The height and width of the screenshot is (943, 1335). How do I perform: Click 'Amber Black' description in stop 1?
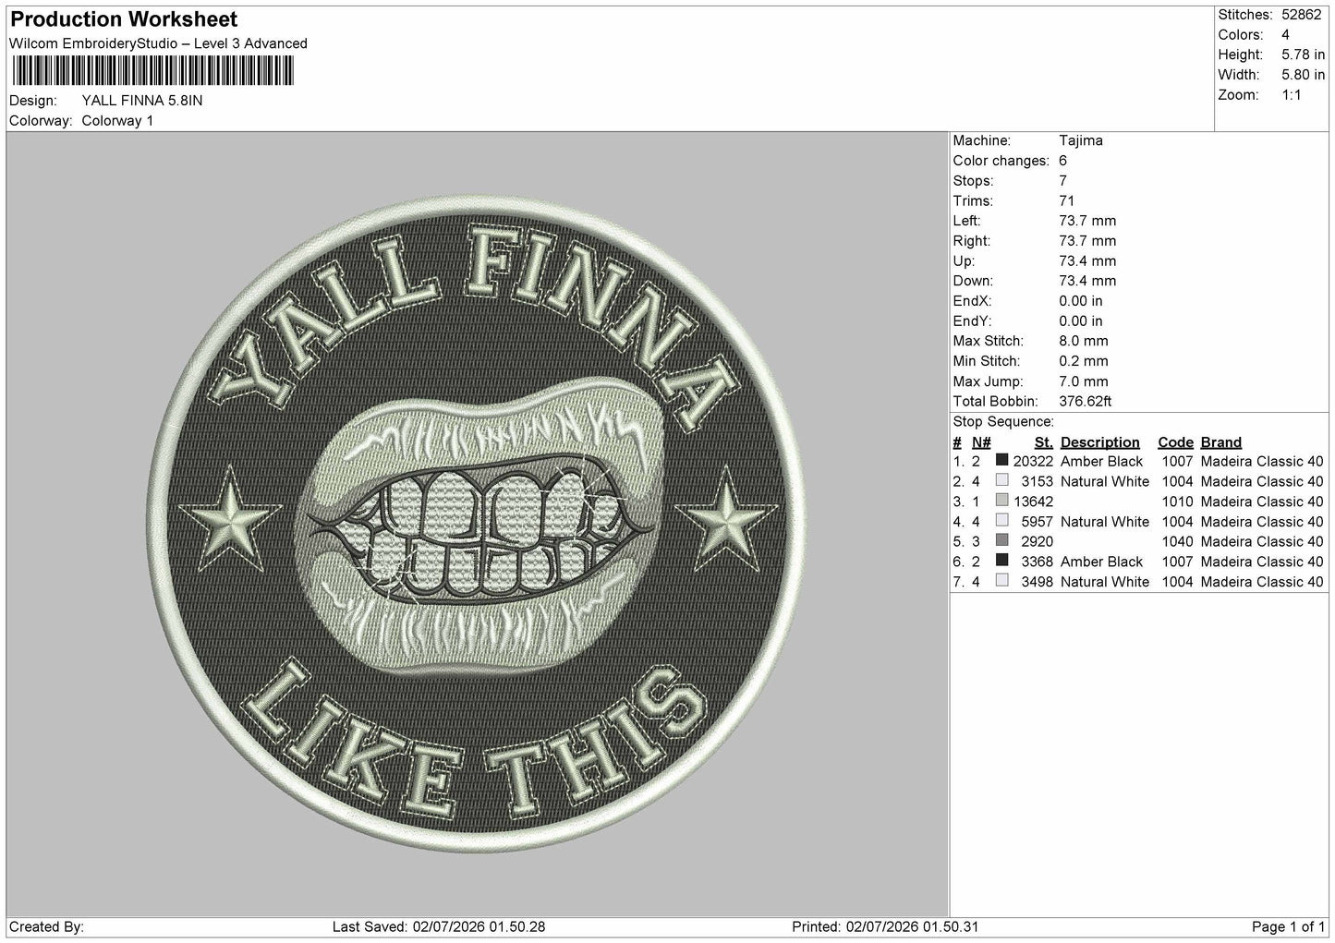tap(1102, 461)
